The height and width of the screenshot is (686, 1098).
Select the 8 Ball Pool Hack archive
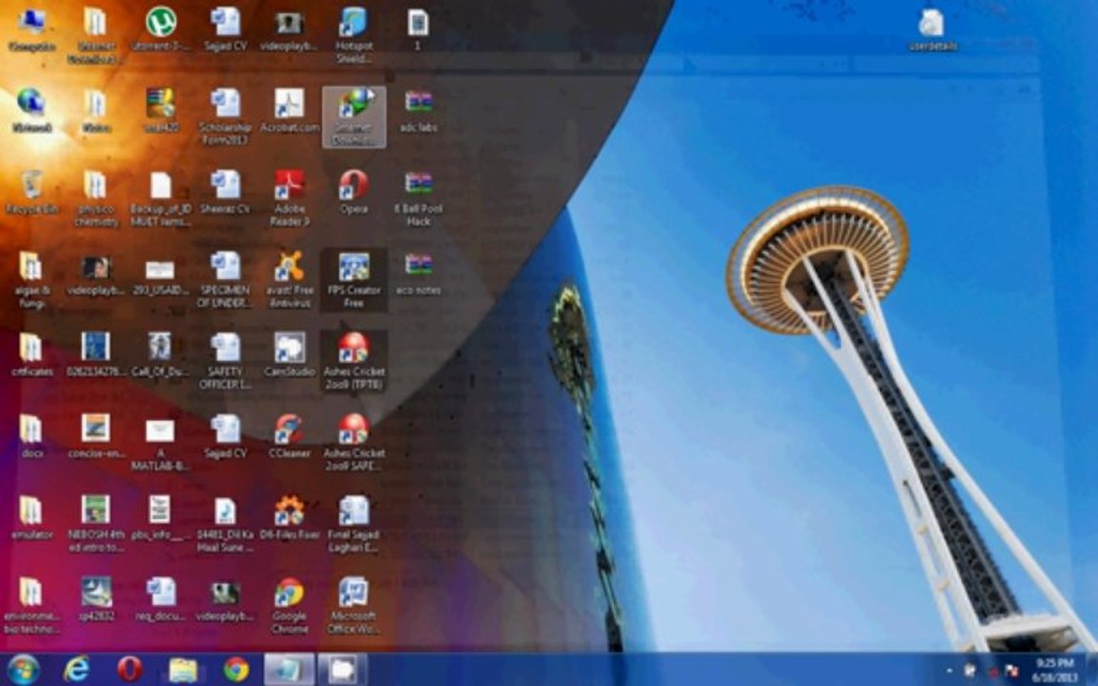(x=418, y=198)
